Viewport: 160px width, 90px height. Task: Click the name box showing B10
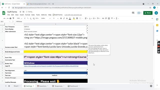[5, 21]
